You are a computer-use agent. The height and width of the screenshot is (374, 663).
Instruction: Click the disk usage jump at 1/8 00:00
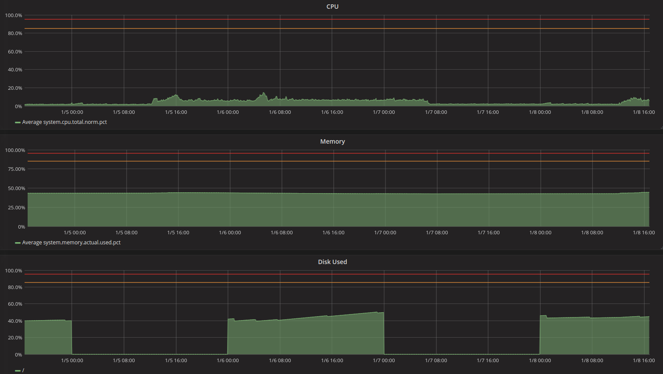click(x=540, y=335)
